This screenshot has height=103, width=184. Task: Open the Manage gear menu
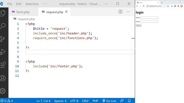[x=3, y=91]
